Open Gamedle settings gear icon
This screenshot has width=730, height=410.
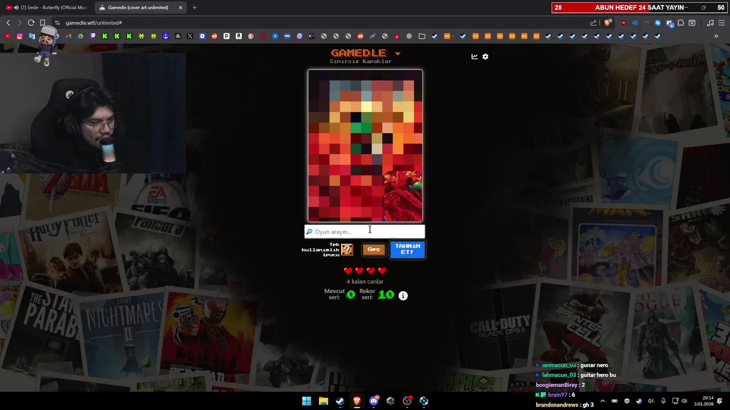coord(485,56)
